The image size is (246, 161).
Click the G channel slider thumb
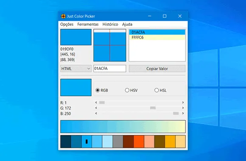point(153,108)
